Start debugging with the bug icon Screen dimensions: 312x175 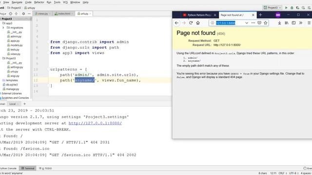(x=292, y=8)
